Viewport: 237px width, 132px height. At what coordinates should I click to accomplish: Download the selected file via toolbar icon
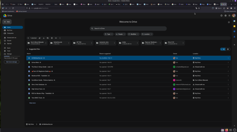pyautogui.click(x=44, y=38)
